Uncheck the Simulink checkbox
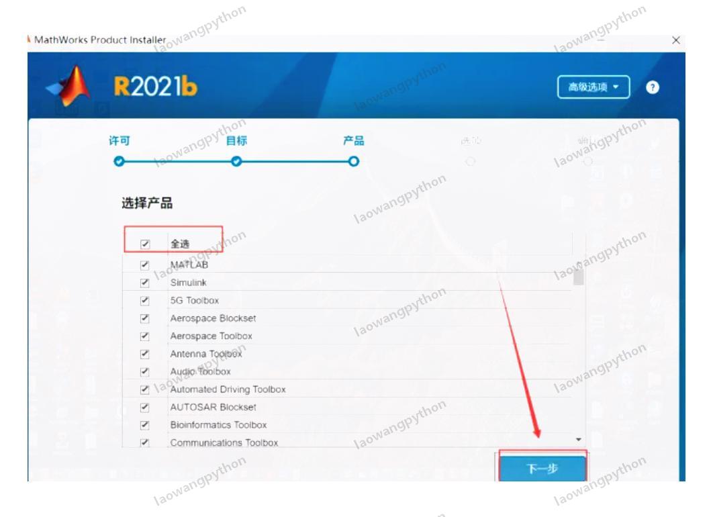 click(144, 283)
